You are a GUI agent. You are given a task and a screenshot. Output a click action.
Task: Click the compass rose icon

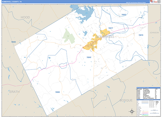pyautogui.click(x=132, y=111)
